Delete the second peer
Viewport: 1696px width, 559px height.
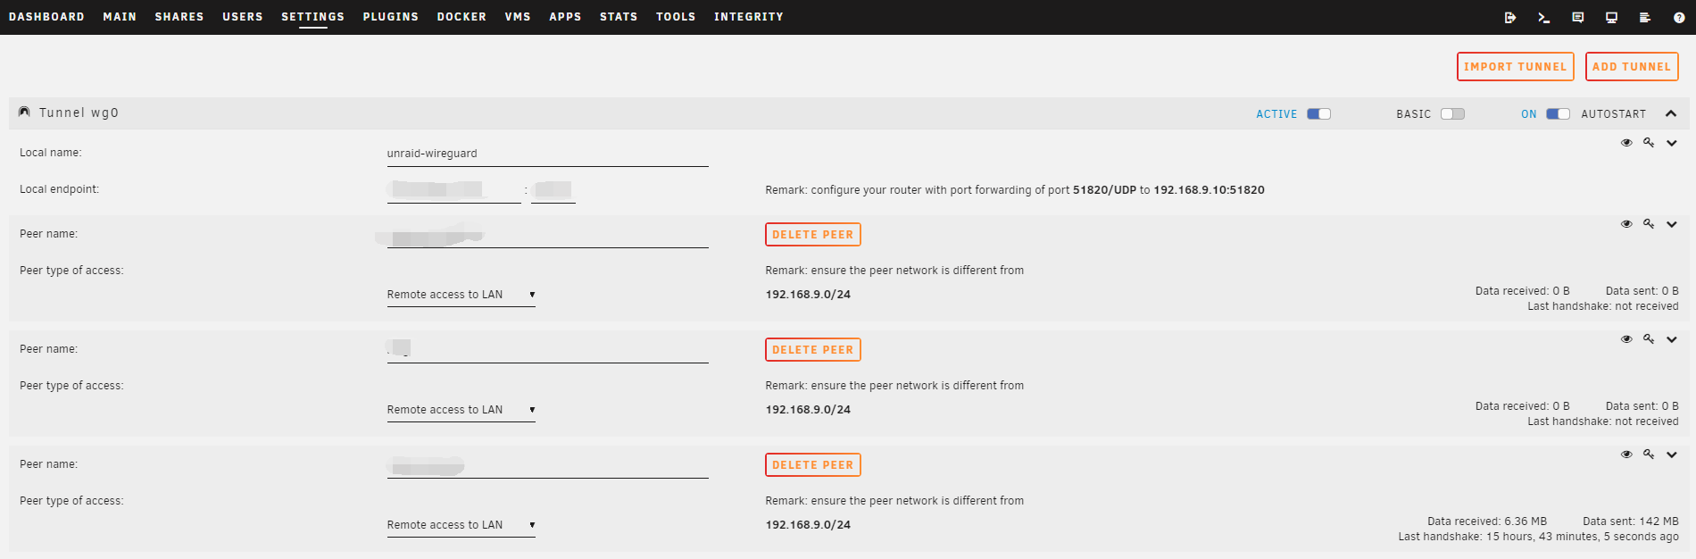point(812,350)
